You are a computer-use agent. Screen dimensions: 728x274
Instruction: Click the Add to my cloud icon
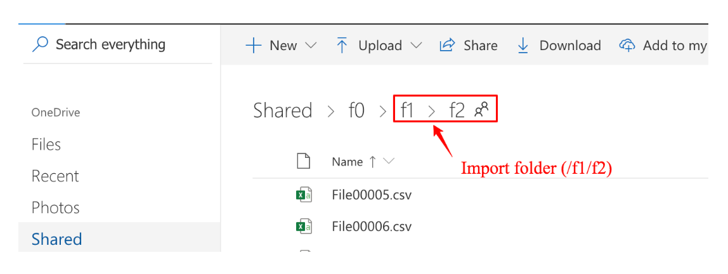pyautogui.click(x=627, y=46)
